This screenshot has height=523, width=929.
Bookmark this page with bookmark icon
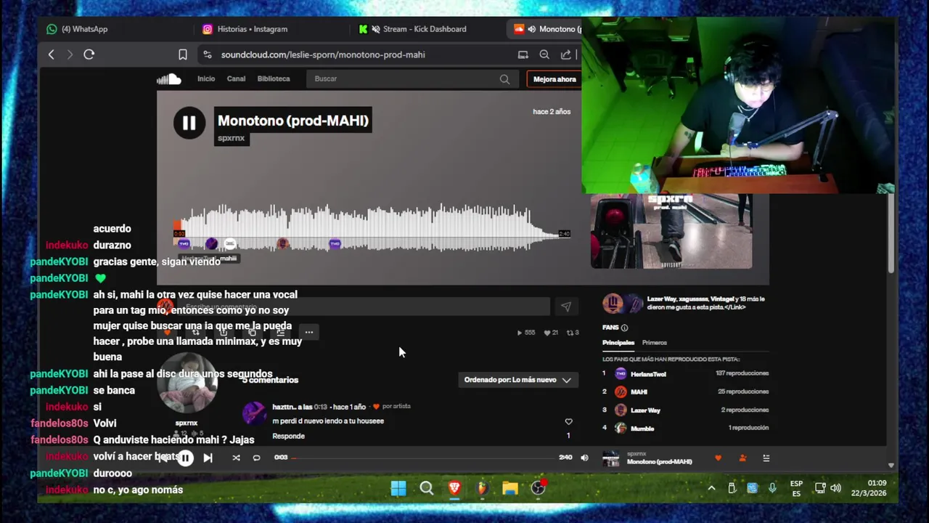183,54
